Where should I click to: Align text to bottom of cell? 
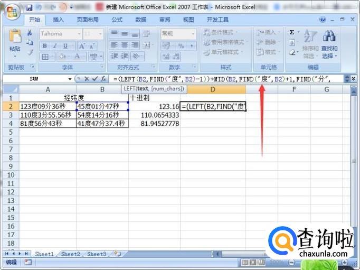135,33
